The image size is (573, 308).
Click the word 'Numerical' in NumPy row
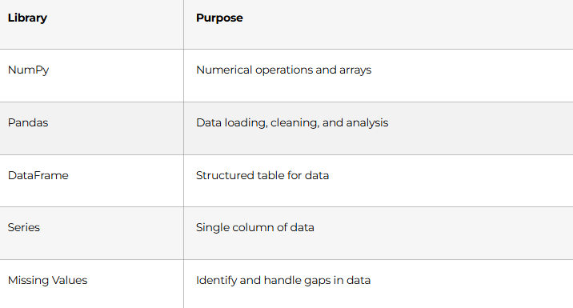[224, 70]
